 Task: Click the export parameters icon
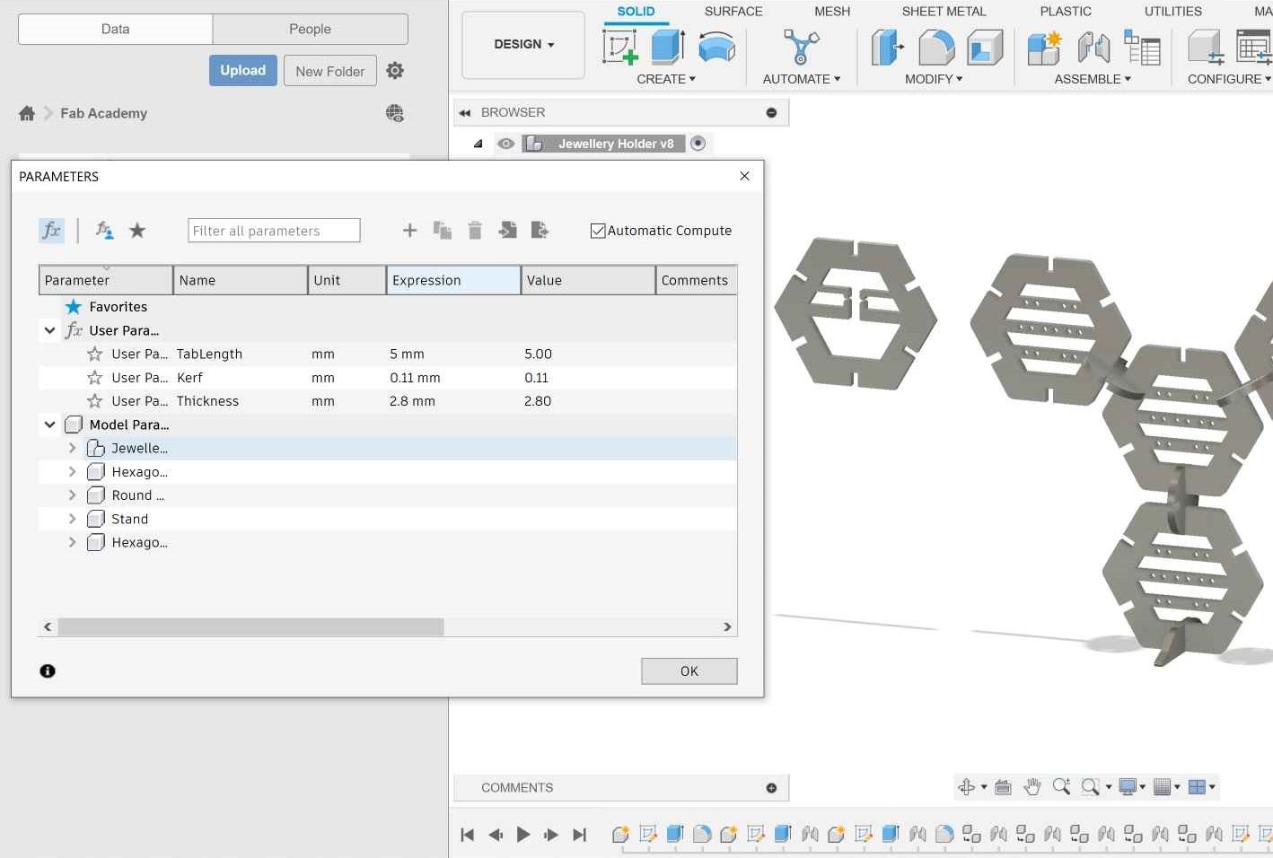pos(540,231)
